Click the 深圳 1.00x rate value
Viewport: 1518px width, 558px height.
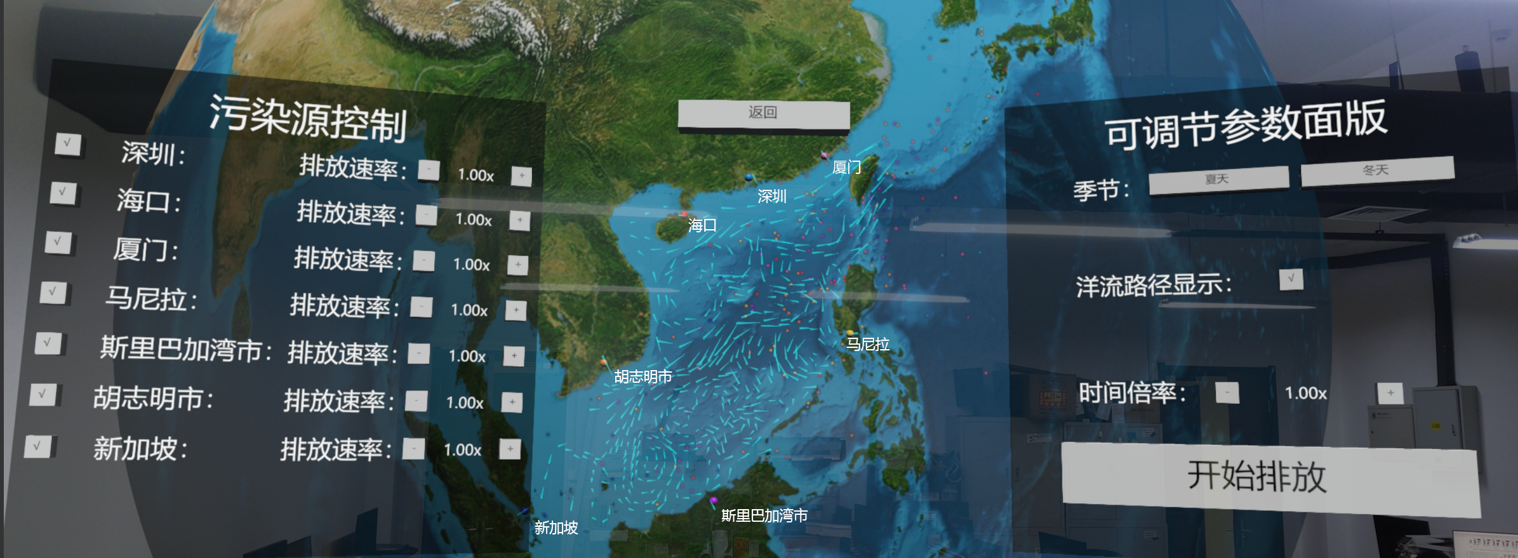(476, 175)
